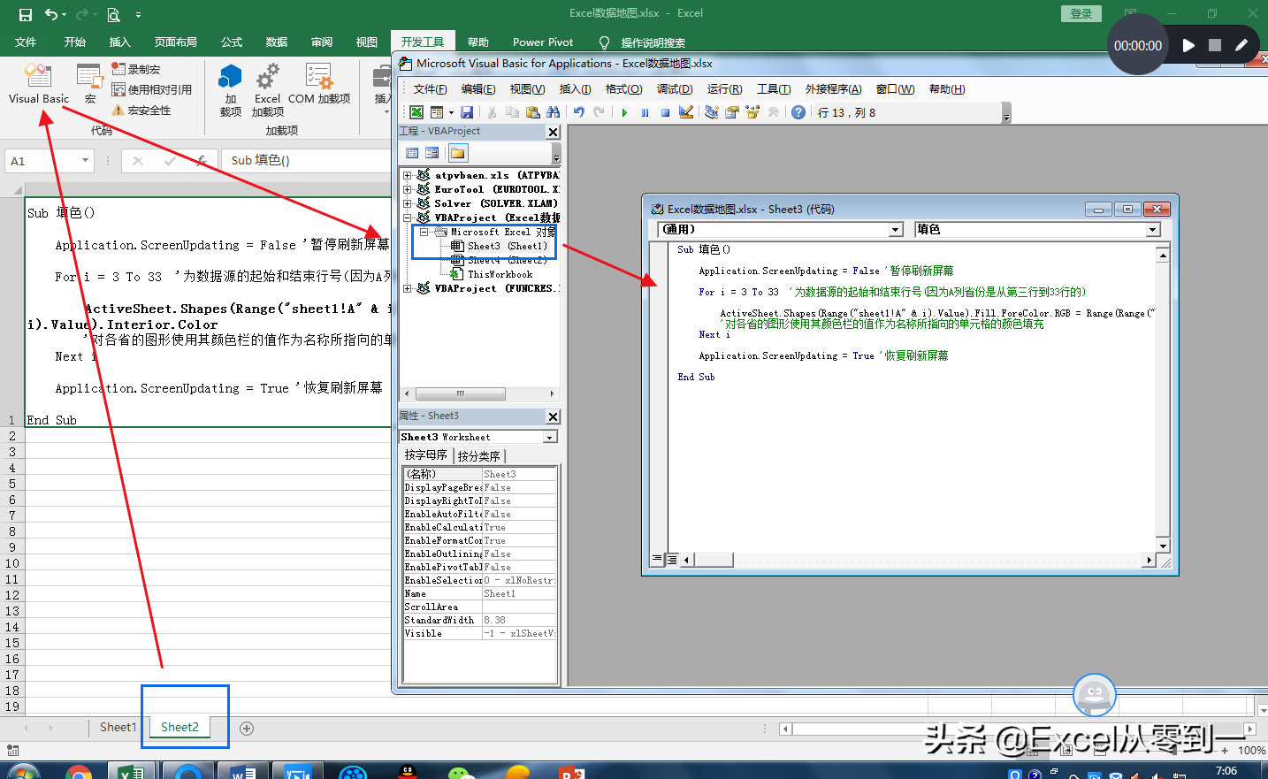Click the code window vertical scrollbar down arrow
Viewport: 1268px width, 779px height.
click(x=1163, y=546)
